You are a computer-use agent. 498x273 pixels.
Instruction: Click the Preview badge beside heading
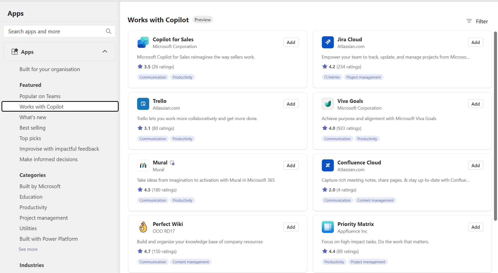(x=202, y=20)
